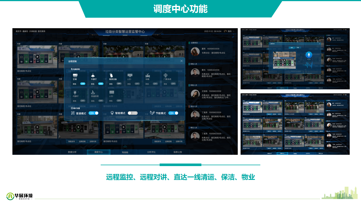The image size is (361, 203).
Task: Expand the double chevron above bottom tabs
Action: pyautogui.click(x=125, y=147)
